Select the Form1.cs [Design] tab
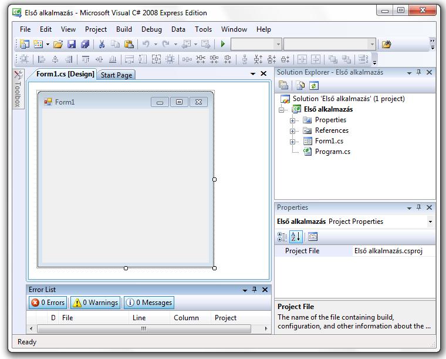The height and width of the screenshot is (359, 446). (65, 74)
